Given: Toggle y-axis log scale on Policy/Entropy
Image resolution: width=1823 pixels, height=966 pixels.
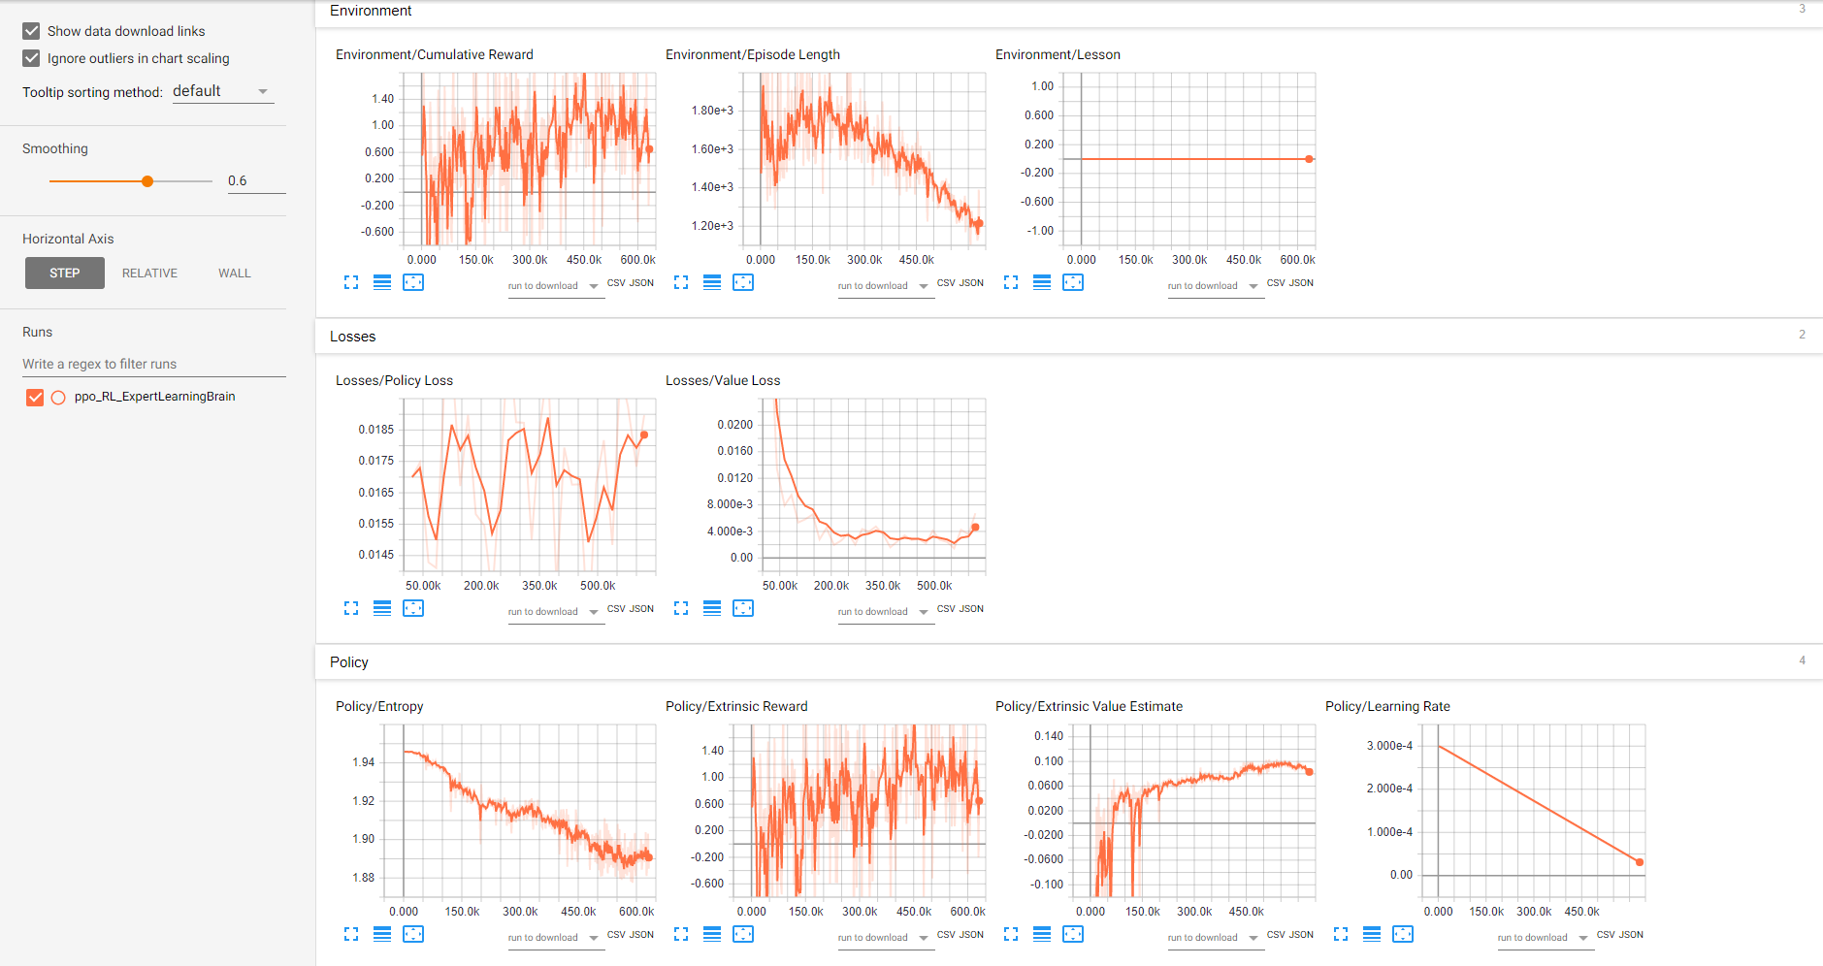Looking at the screenshot, I should [382, 934].
